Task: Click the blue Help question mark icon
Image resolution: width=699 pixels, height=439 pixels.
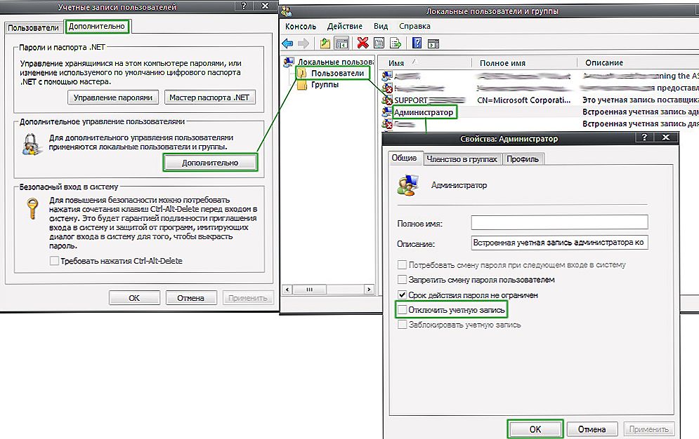Action: [x=417, y=43]
